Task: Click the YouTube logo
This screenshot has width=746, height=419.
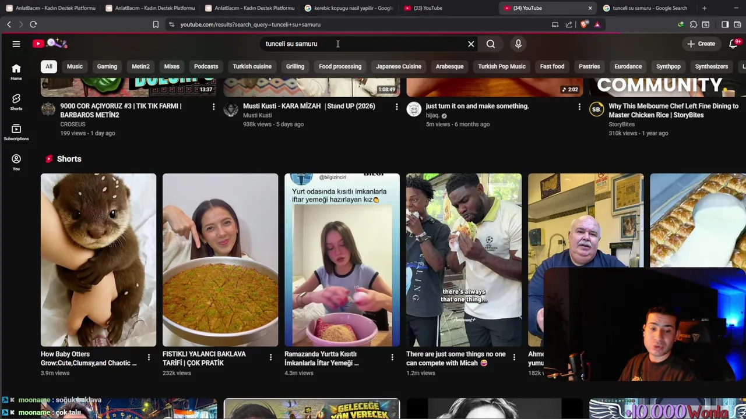Action: click(50, 44)
